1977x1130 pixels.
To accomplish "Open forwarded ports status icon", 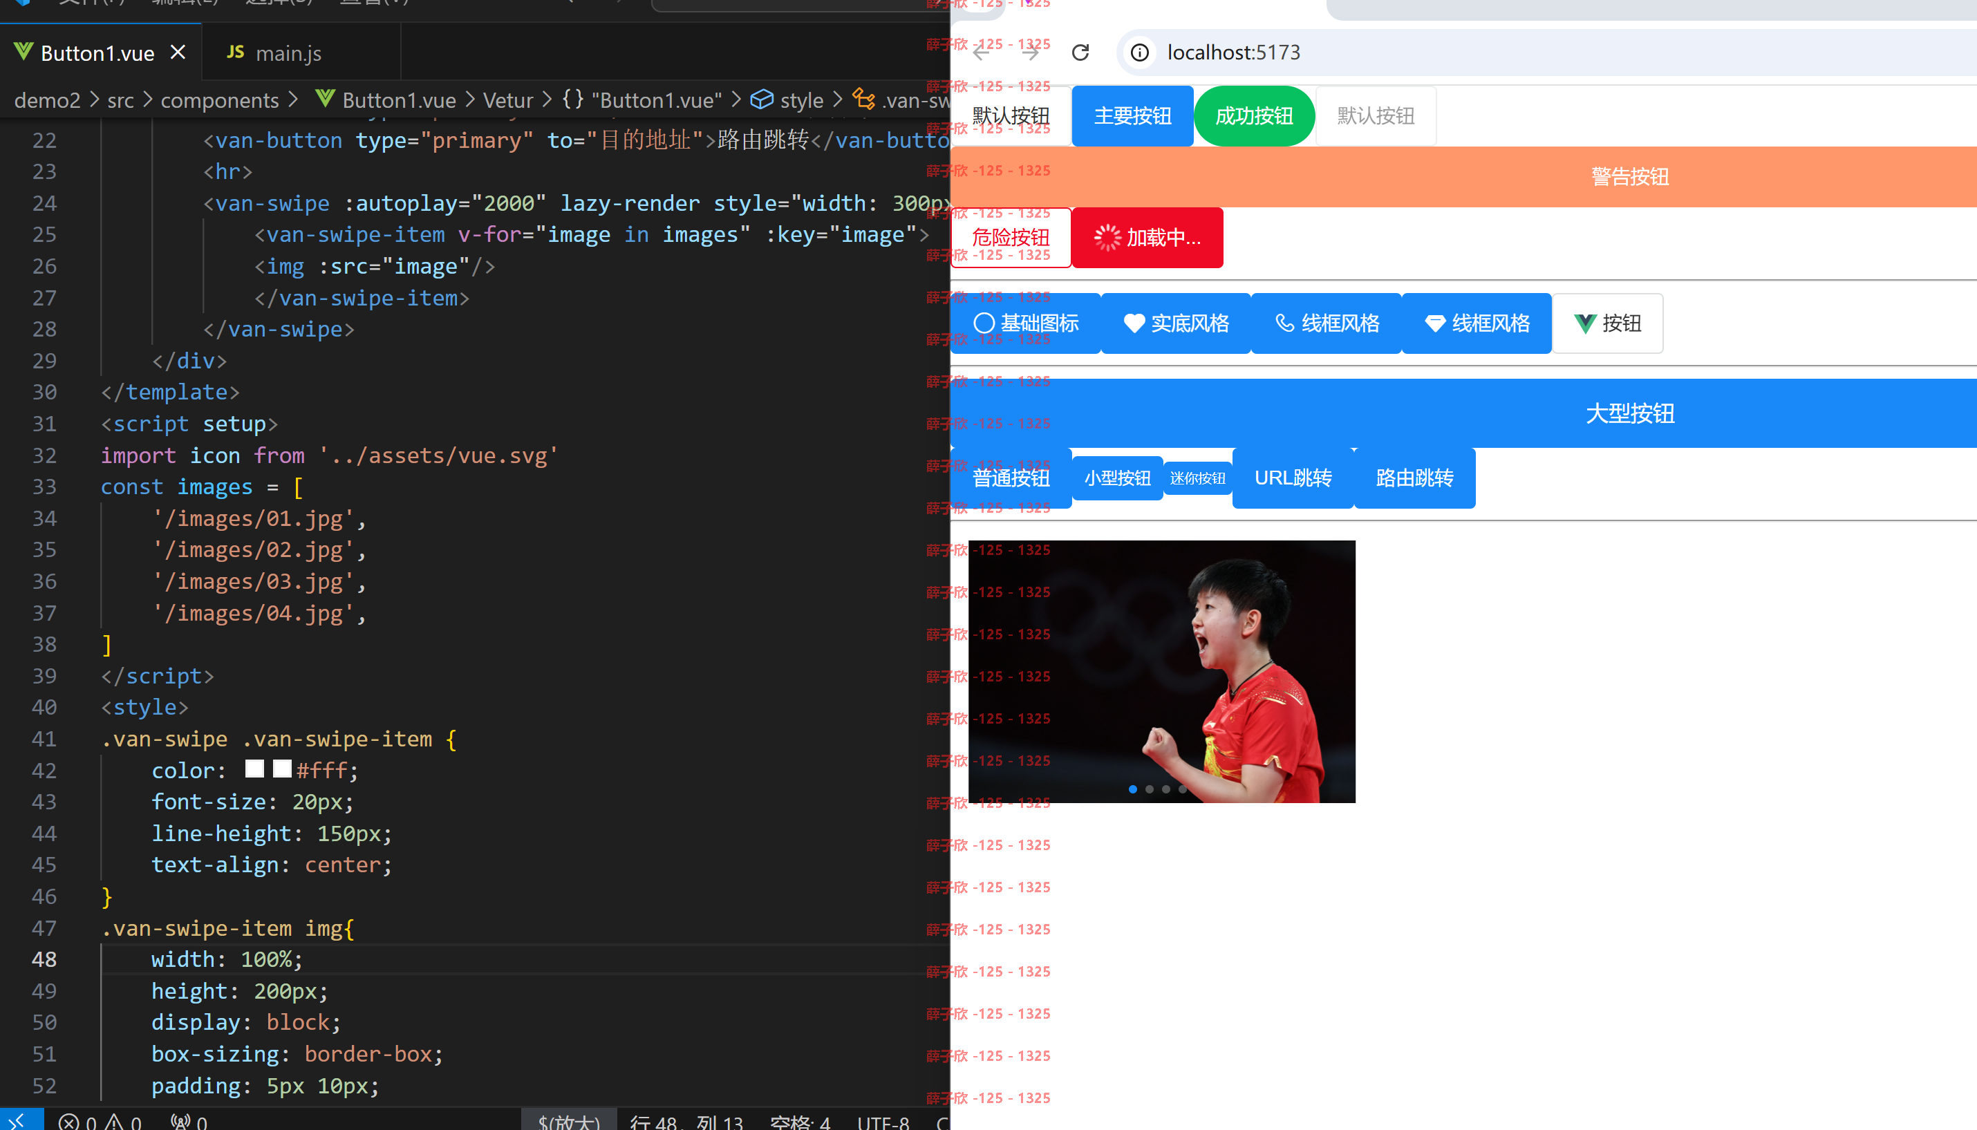I will point(189,1122).
